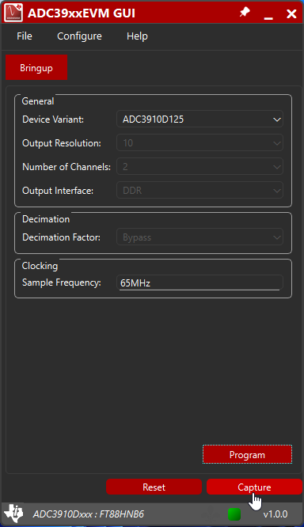Click the Decimation Factor label
304x527 pixels.
tap(61, 237)
